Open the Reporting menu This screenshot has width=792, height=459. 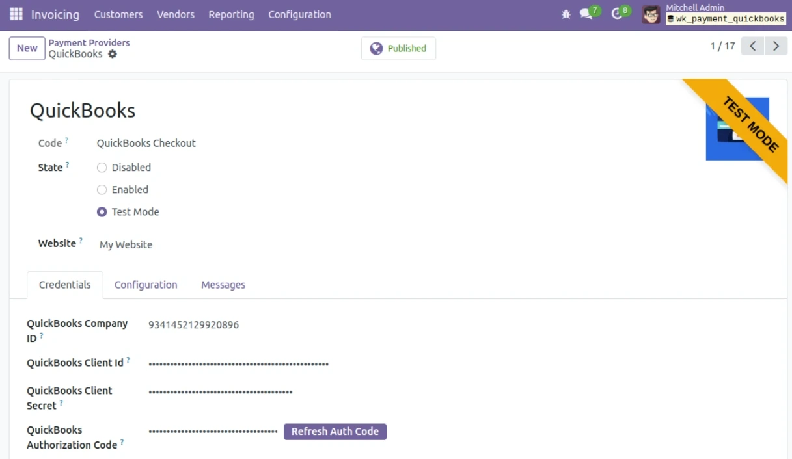231,14
